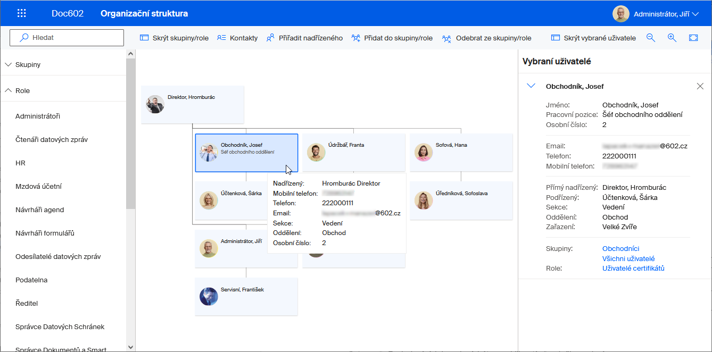Select the Úředníková, Sofoslava card
The image size is (712, 352).
(461, 200)
